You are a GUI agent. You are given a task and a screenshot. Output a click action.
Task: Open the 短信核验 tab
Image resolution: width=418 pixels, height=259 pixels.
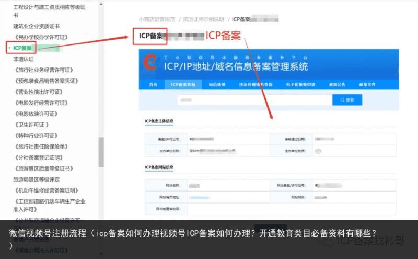(217, 84)
